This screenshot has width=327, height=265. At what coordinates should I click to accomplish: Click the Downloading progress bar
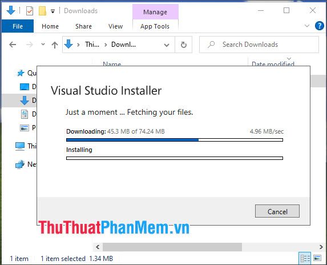(x=175, y=140)
